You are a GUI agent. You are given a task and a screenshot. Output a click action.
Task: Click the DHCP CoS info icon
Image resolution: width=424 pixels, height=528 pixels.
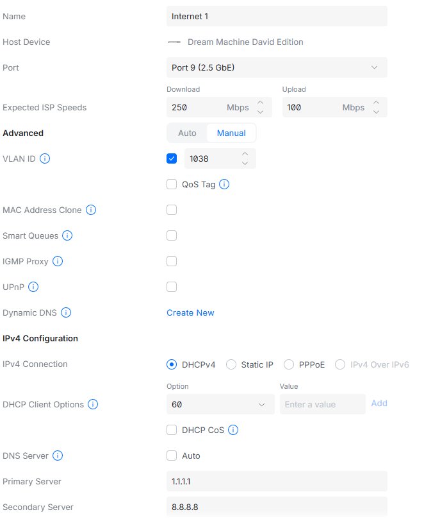[233, 430]
